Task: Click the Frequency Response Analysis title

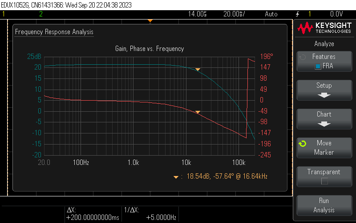Action: pyautogui.click(x=54, y=32)
